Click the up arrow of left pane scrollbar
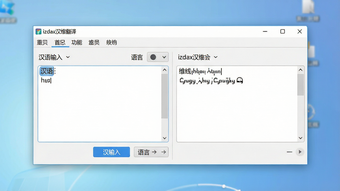 [165, 70]
